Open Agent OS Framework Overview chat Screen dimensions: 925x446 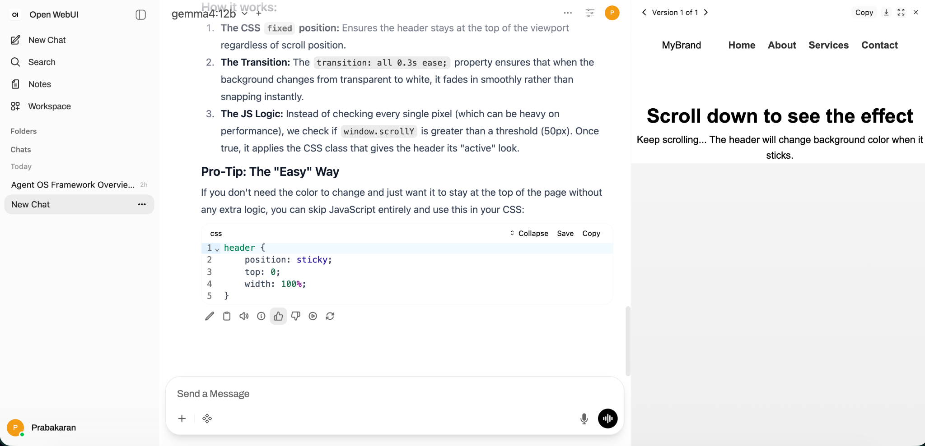click(72, 185)
